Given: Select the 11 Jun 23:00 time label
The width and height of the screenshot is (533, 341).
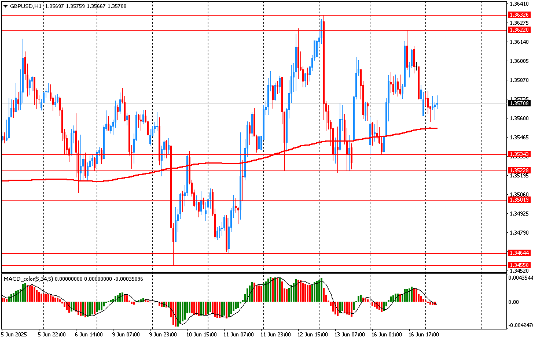Looking at the screenshot, I should tap(275, 334).
